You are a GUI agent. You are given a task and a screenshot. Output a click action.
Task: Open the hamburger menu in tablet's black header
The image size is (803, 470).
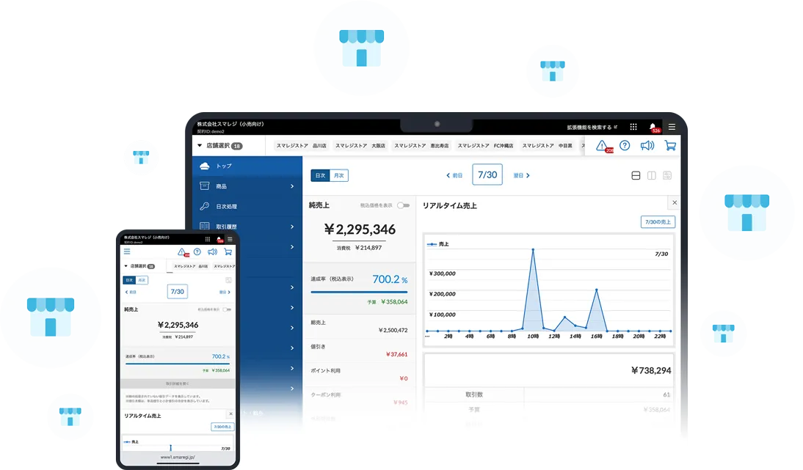point(672,127)
